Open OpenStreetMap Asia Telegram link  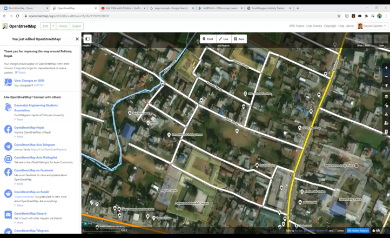pyautogui.click(x=35, y=144)
